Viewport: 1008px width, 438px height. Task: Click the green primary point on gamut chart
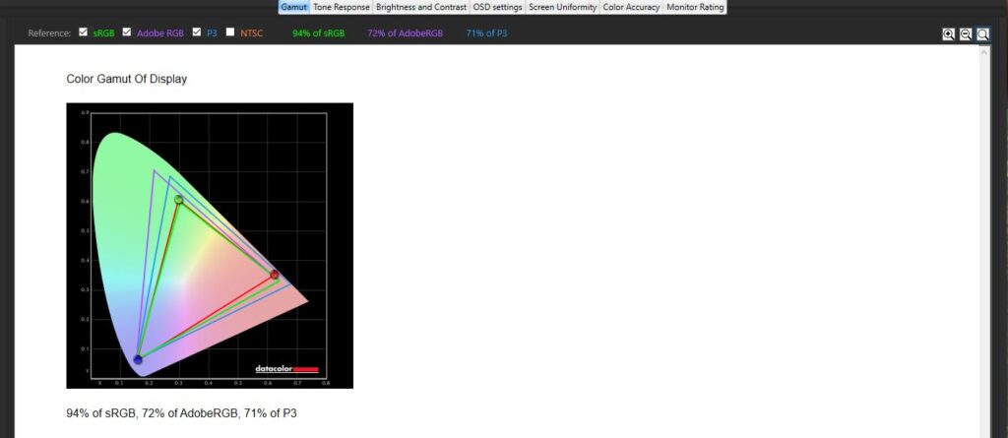click(x=178, y=200)
